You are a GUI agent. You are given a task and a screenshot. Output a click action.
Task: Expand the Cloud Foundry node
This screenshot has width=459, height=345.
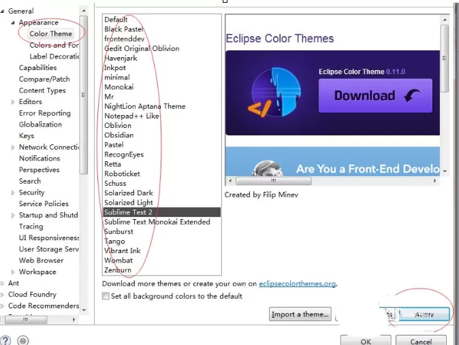pyautogui.click(x=2, y=295)
